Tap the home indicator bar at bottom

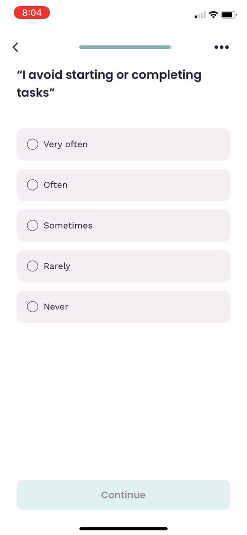tap(123, 528)
